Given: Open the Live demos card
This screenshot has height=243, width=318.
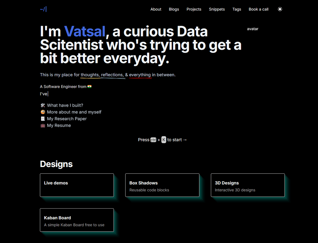Looking at the screenshot, I should (77, 185).
